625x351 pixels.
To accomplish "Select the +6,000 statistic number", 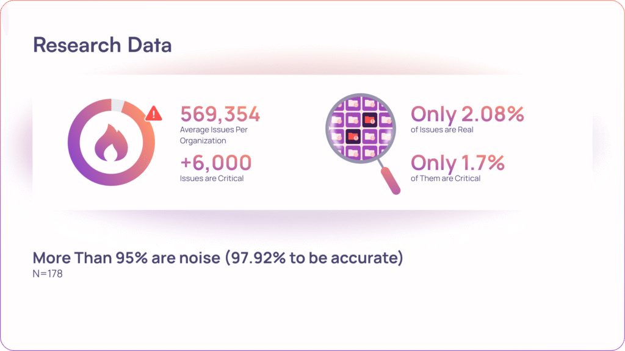I will click(216, 163).
